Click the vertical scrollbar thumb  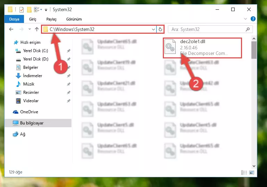click(254, 50)
